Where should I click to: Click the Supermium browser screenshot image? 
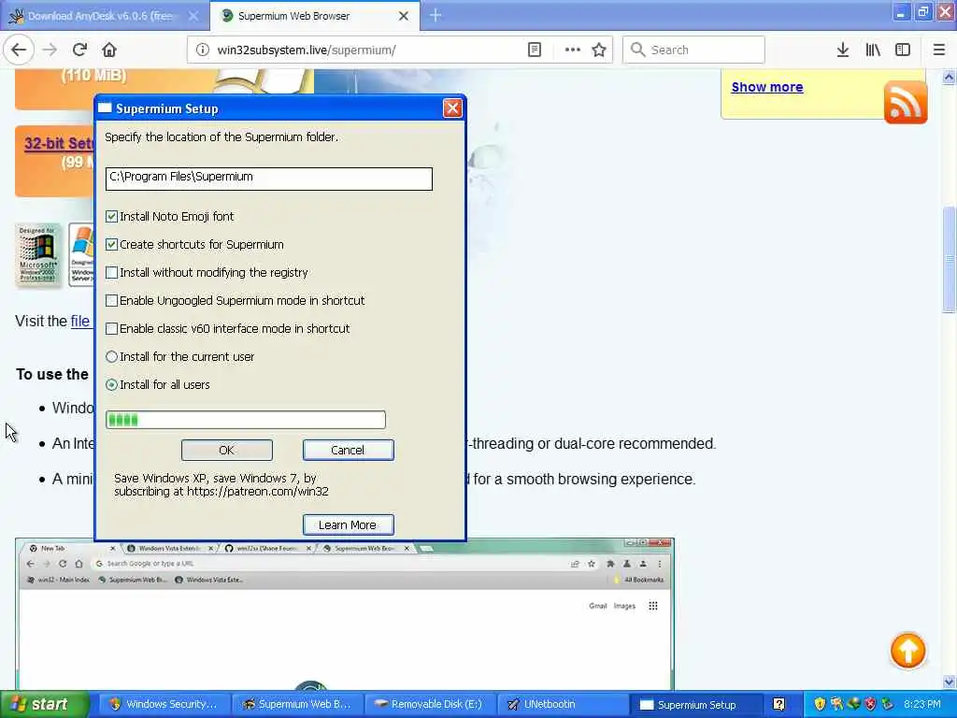click(x=345, y=613)
